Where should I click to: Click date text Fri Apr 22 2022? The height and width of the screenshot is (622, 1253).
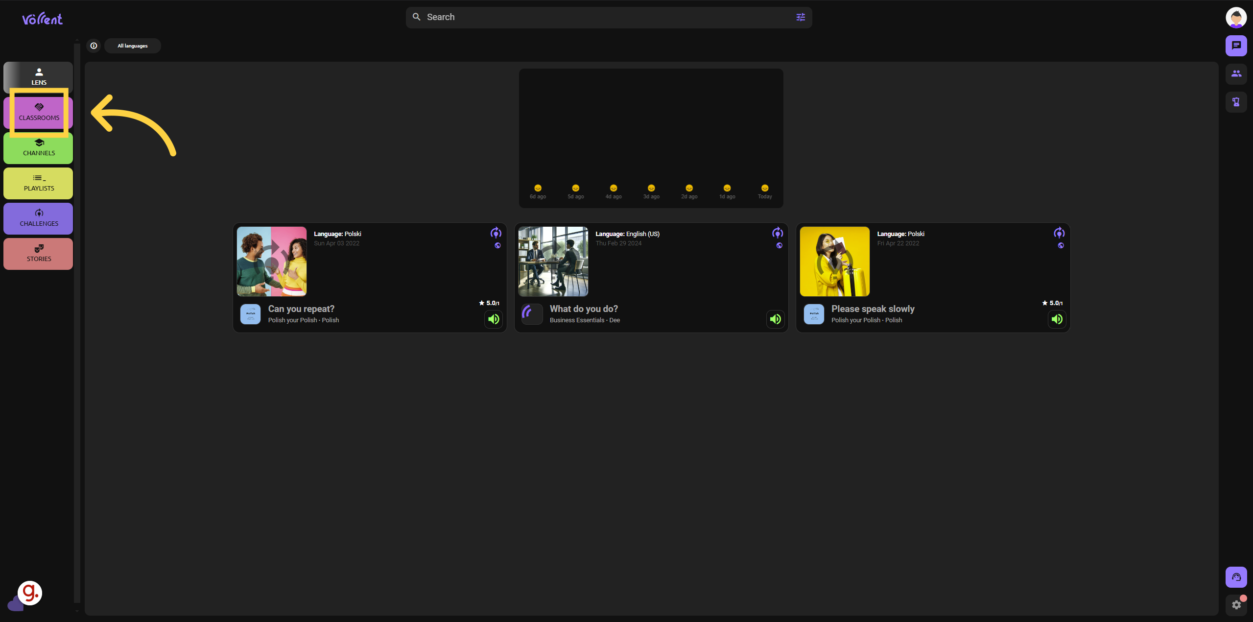pyautogui.click(x=898, y=243)
